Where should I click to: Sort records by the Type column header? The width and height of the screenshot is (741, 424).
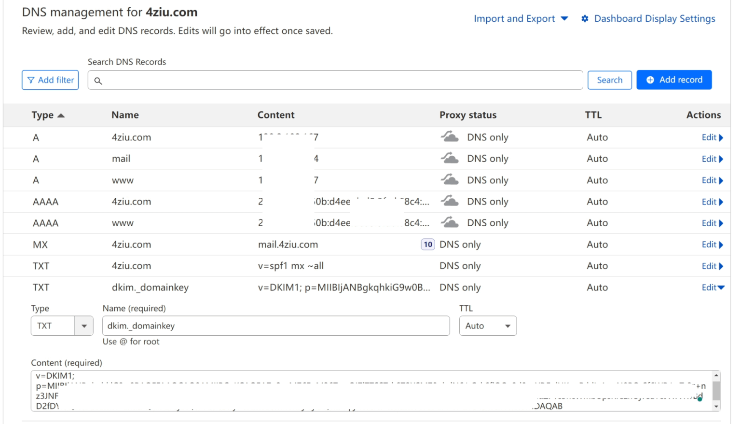(48, 115)
